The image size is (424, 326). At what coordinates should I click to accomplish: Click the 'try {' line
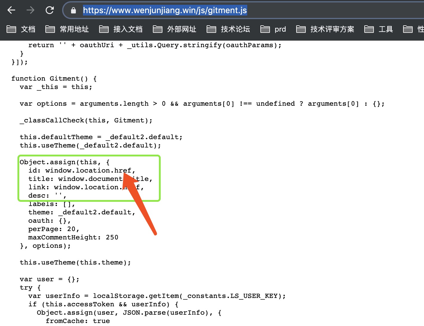point(30,287)
